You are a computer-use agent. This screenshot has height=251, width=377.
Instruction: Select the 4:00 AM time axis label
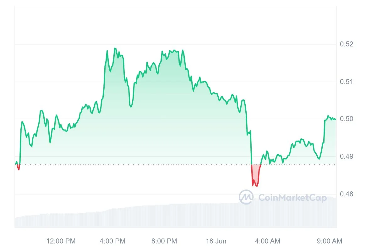pos(267,241)
